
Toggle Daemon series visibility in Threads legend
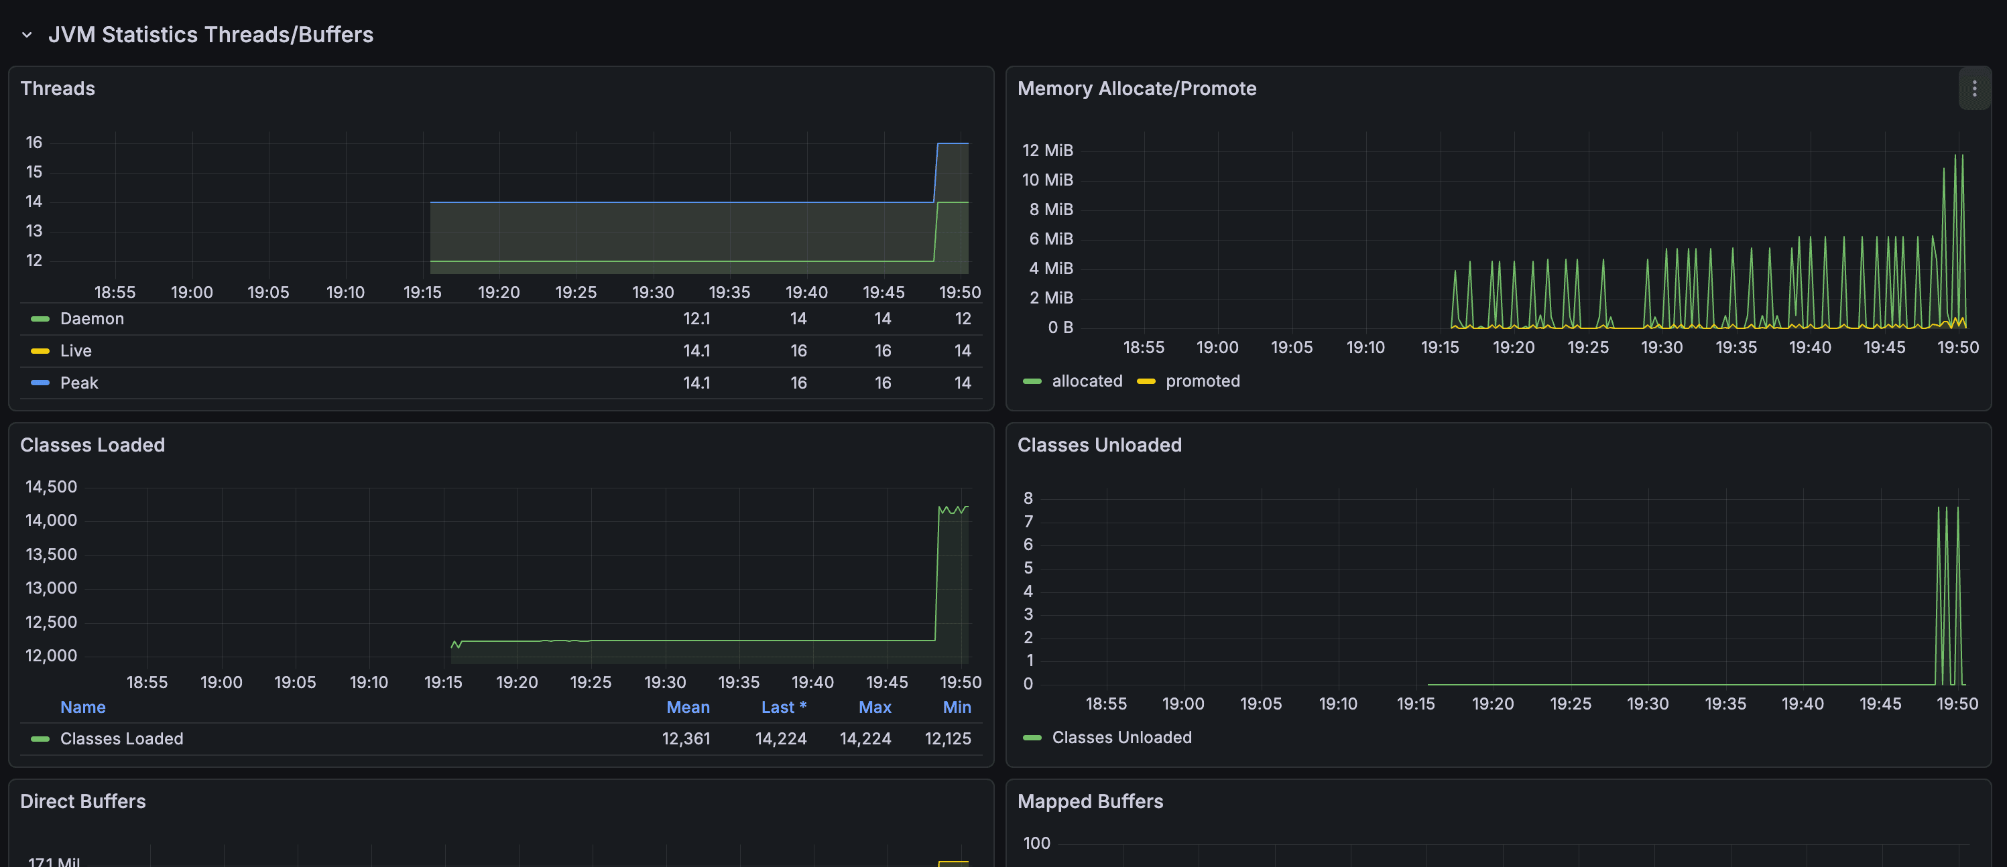click(92, 319)
